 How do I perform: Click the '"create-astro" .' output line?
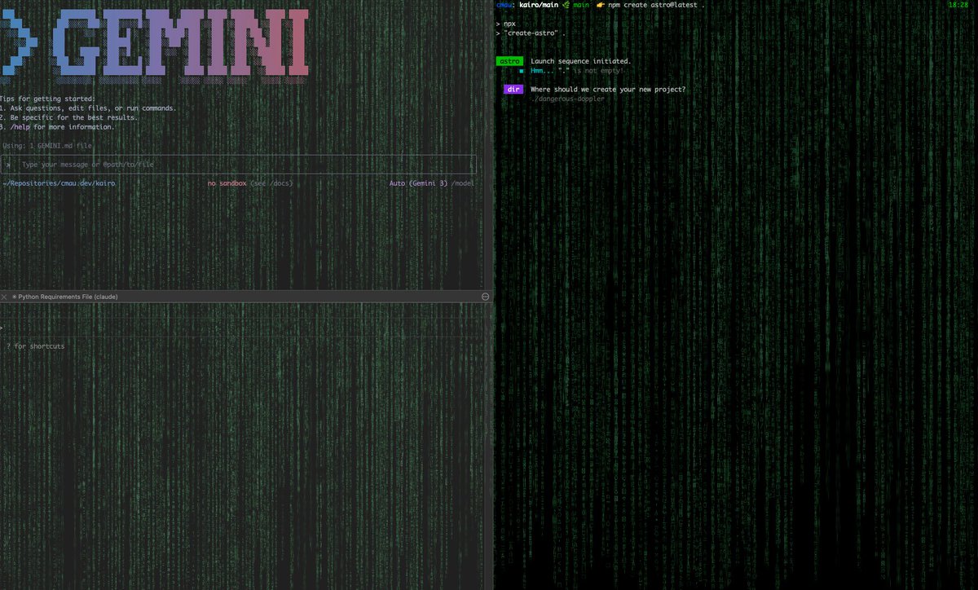coord(531,33)
